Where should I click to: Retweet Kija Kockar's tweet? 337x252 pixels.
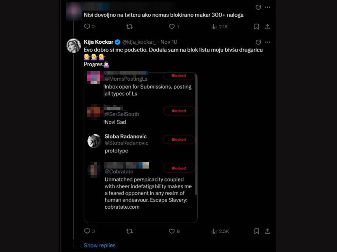130,231
